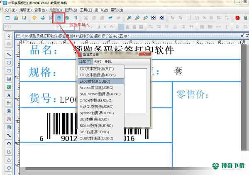This screenshot has height=175, width=249.
Task: Toggle strikethrough text formatting
Action: point(105,27)
